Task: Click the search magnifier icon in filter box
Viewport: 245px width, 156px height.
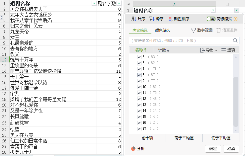Action: [235, 40]
